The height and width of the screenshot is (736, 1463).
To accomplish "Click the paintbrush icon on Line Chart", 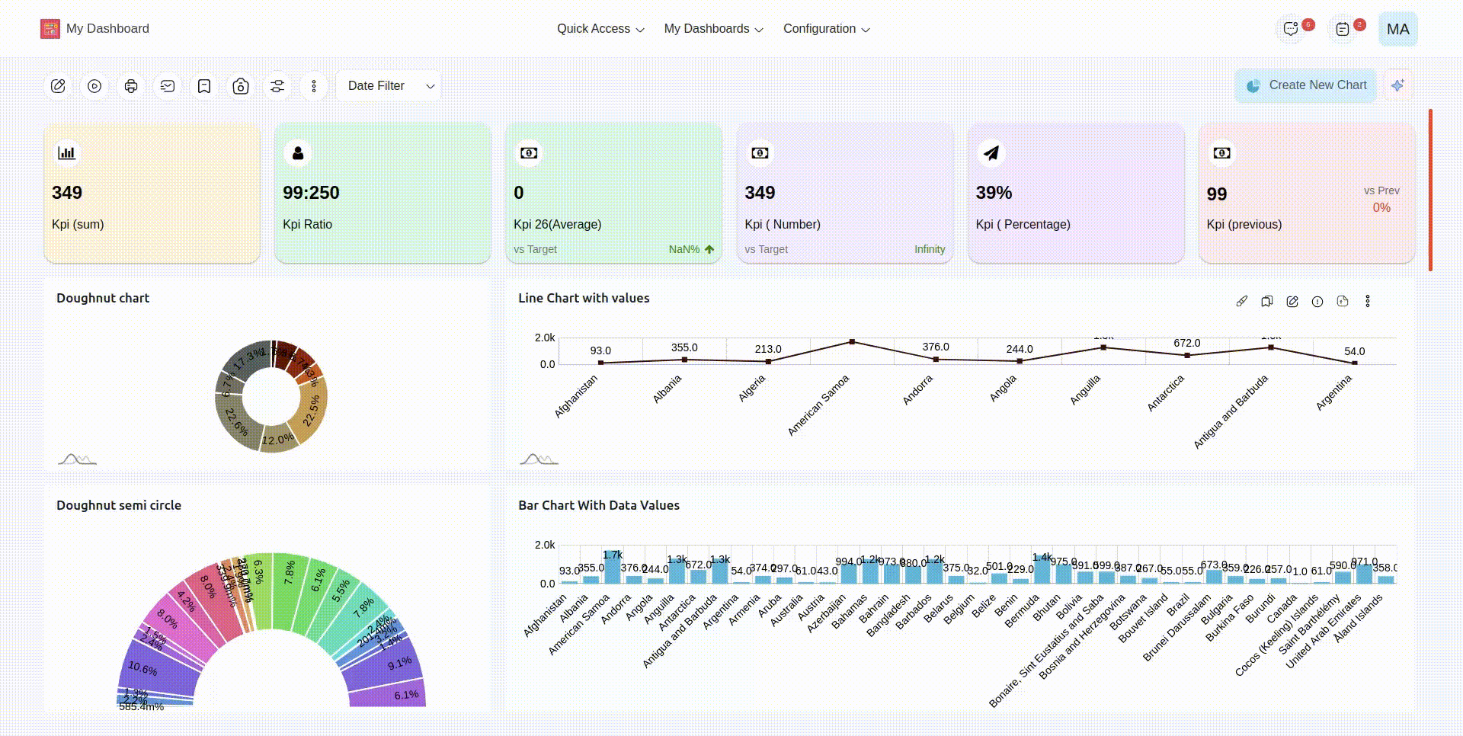I will [1242, 302].
